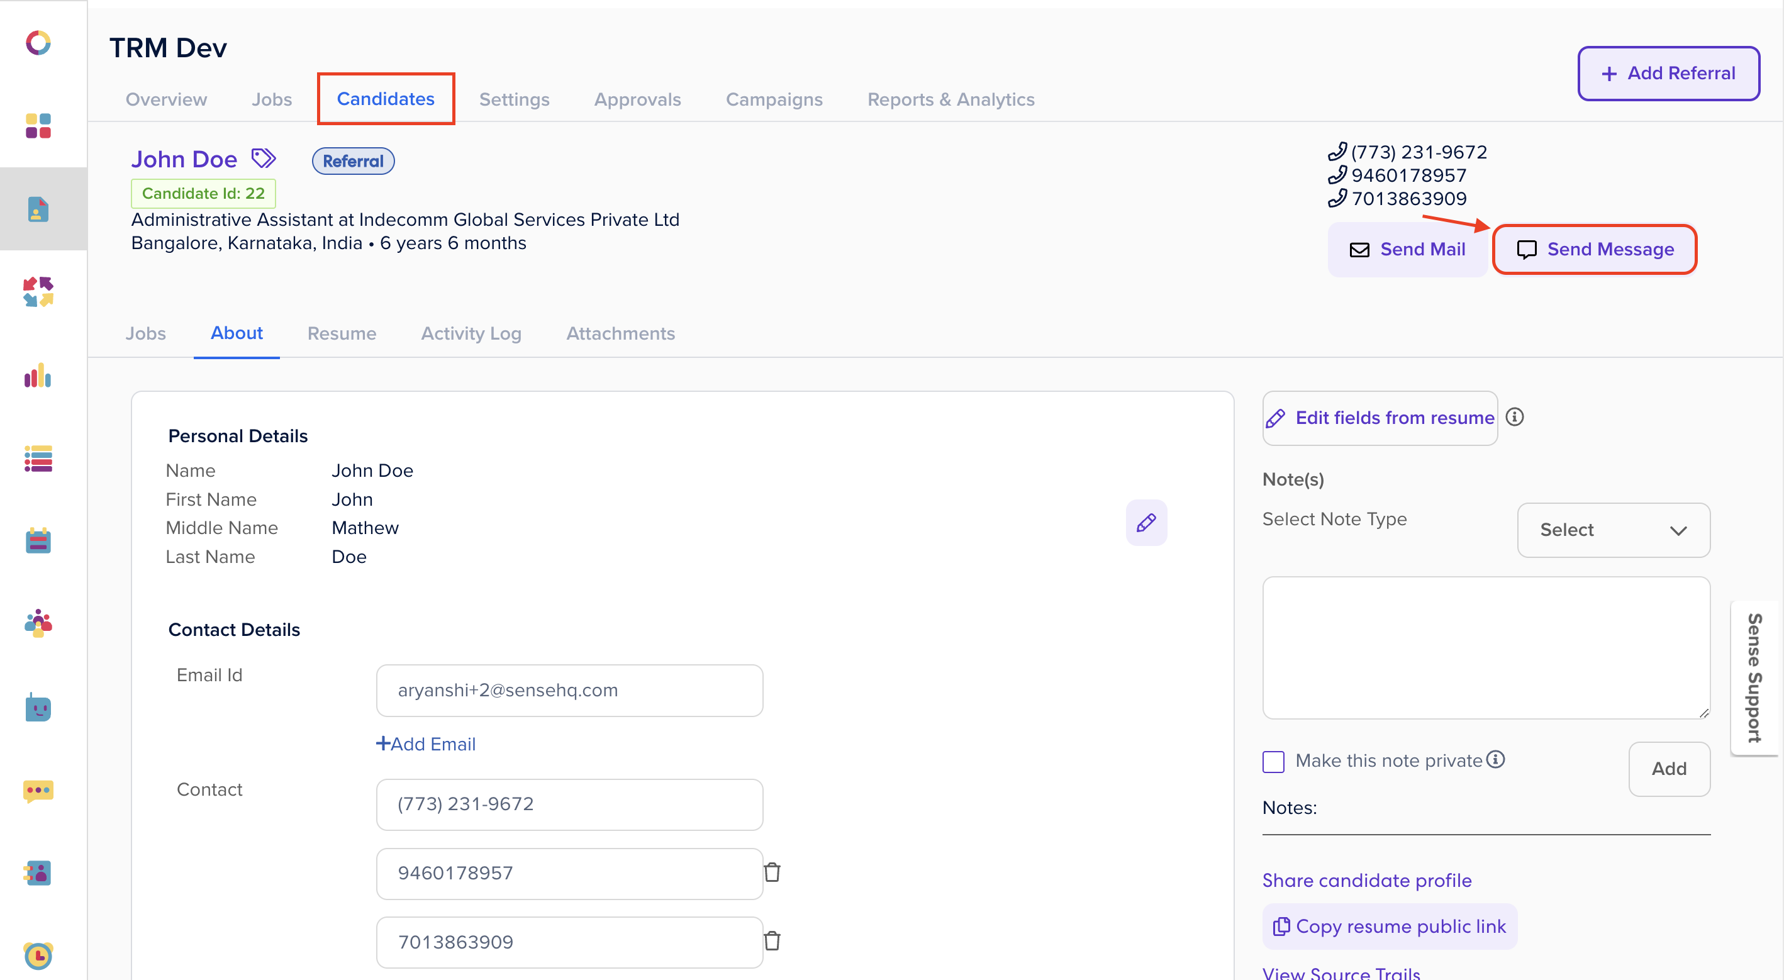This screenshot has width=1784, height=980.
Task: Click the Add Email link
Action: click(x=425, y=744)
